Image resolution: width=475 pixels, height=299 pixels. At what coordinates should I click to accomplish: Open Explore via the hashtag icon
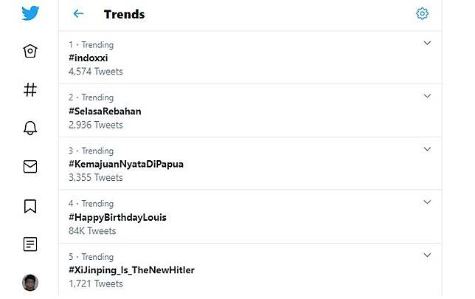tap(30, 89)
